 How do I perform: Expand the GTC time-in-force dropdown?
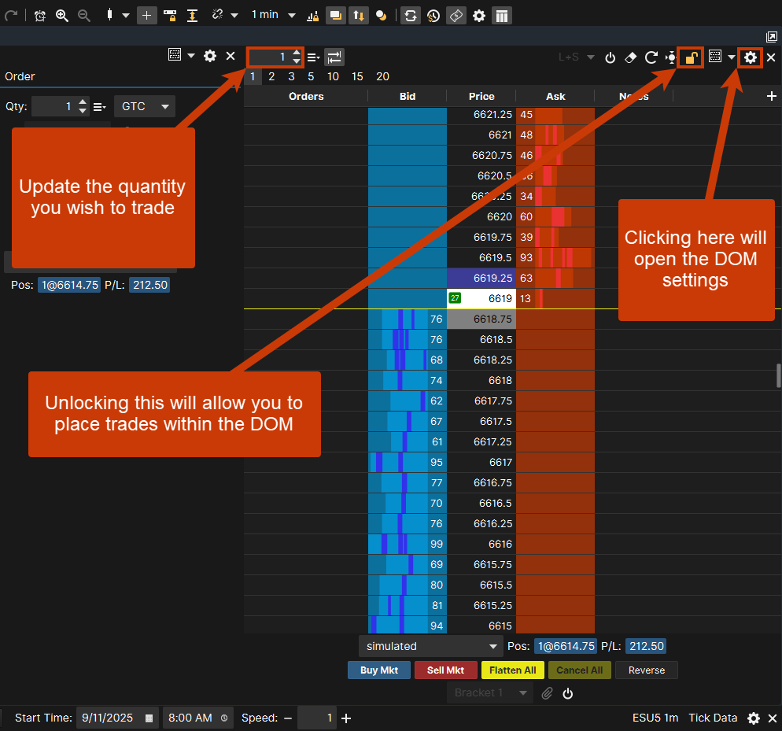pos(145,106)
